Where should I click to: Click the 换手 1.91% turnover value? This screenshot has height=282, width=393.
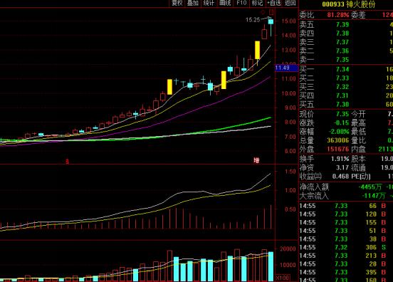coord(340,159)
